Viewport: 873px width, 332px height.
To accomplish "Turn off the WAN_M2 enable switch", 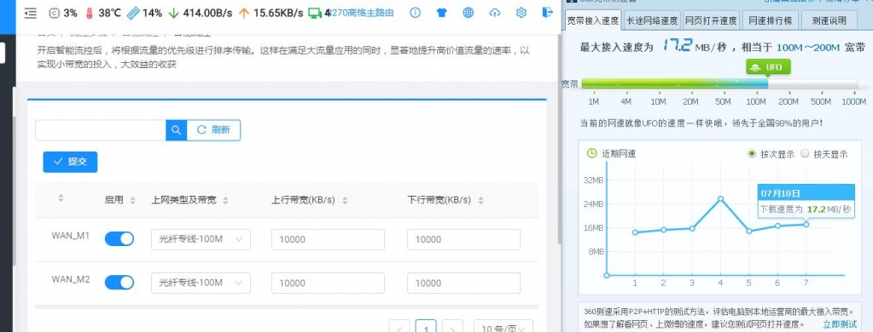I will [x=119, y=283].
